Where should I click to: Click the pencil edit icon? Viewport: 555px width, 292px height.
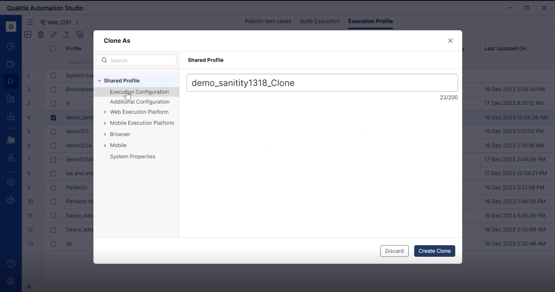pos(54,35)
